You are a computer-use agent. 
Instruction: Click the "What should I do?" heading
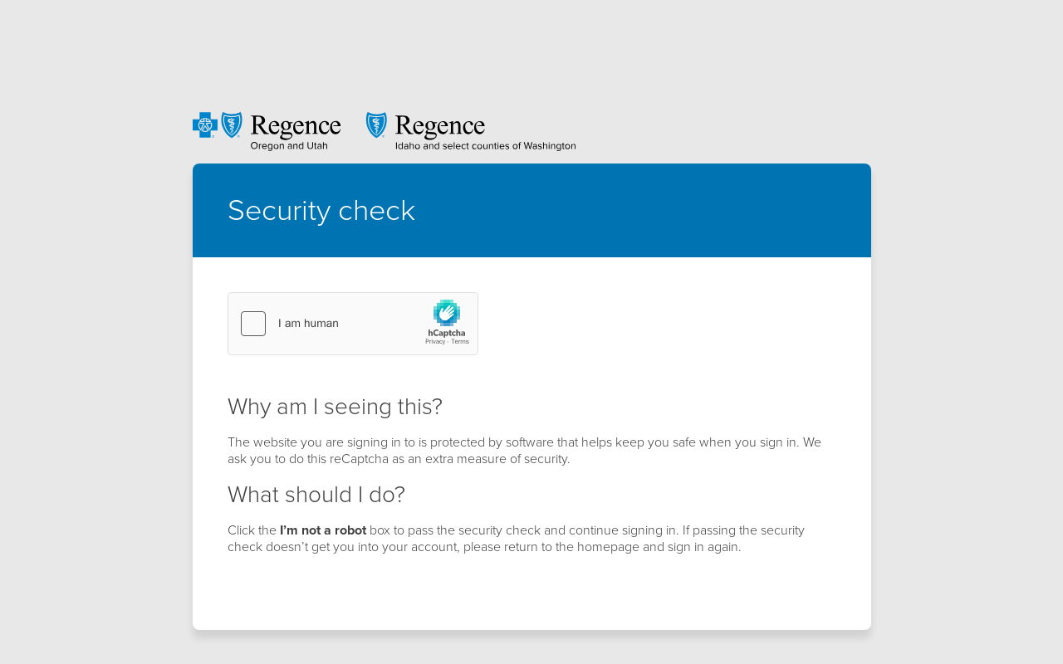point(316,495)
